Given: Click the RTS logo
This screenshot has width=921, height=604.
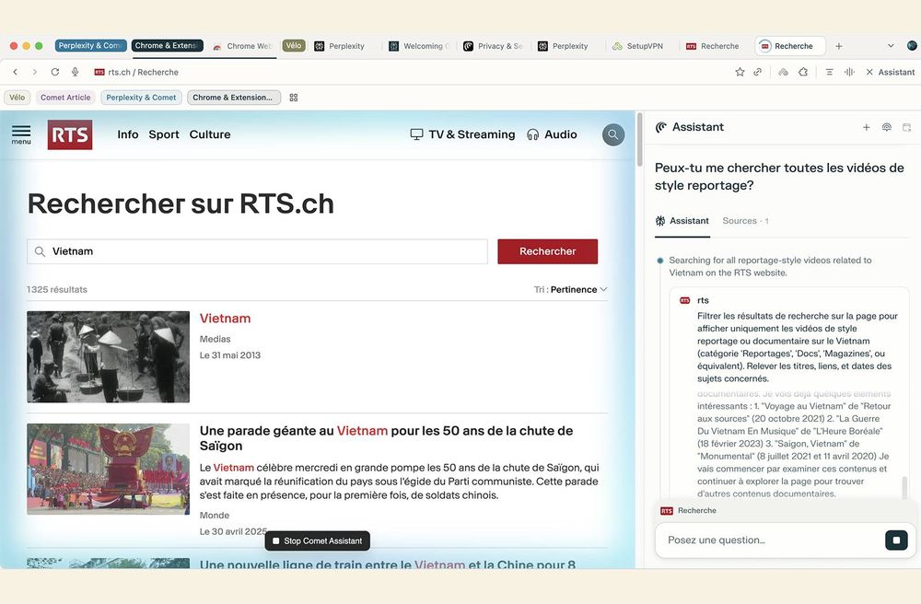Looking at the screenshot, I should pos(70,134).
